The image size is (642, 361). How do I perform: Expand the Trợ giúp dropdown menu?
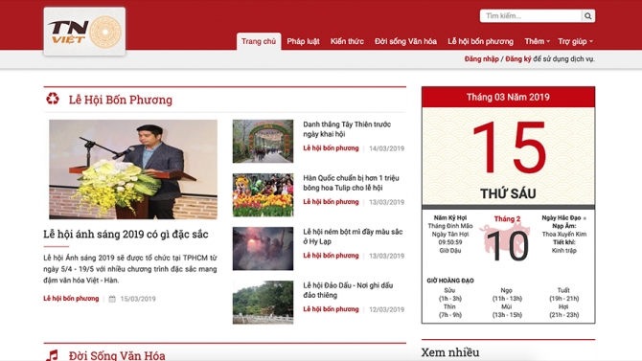click(x=575, y=41)
